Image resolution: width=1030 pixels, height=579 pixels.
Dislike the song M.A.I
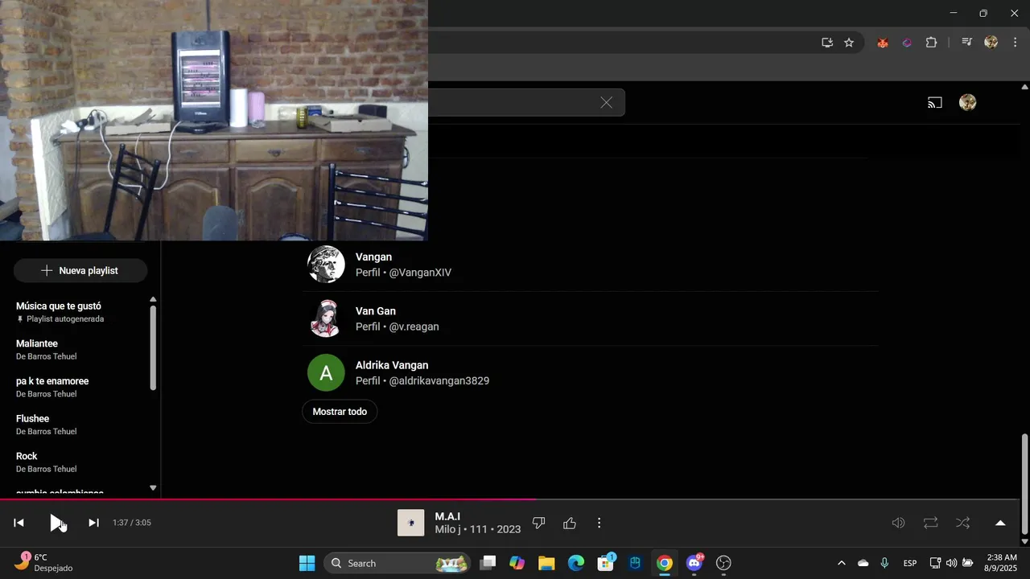point(539,523)
